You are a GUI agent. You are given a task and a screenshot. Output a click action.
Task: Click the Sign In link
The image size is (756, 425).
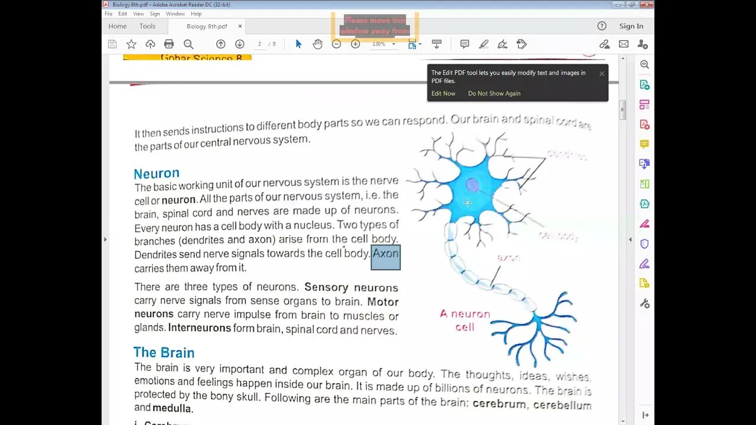coord(631,26)
